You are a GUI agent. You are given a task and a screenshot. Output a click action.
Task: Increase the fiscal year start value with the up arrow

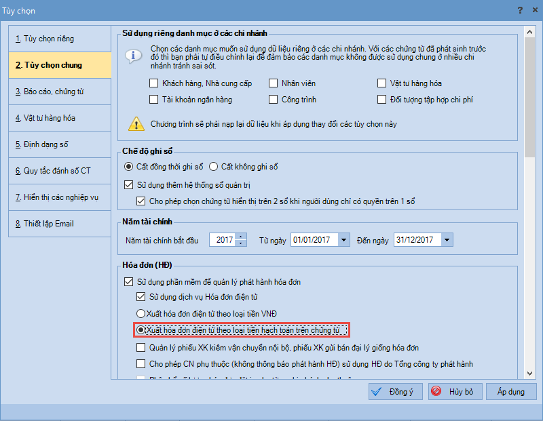[x=241, y=237]
